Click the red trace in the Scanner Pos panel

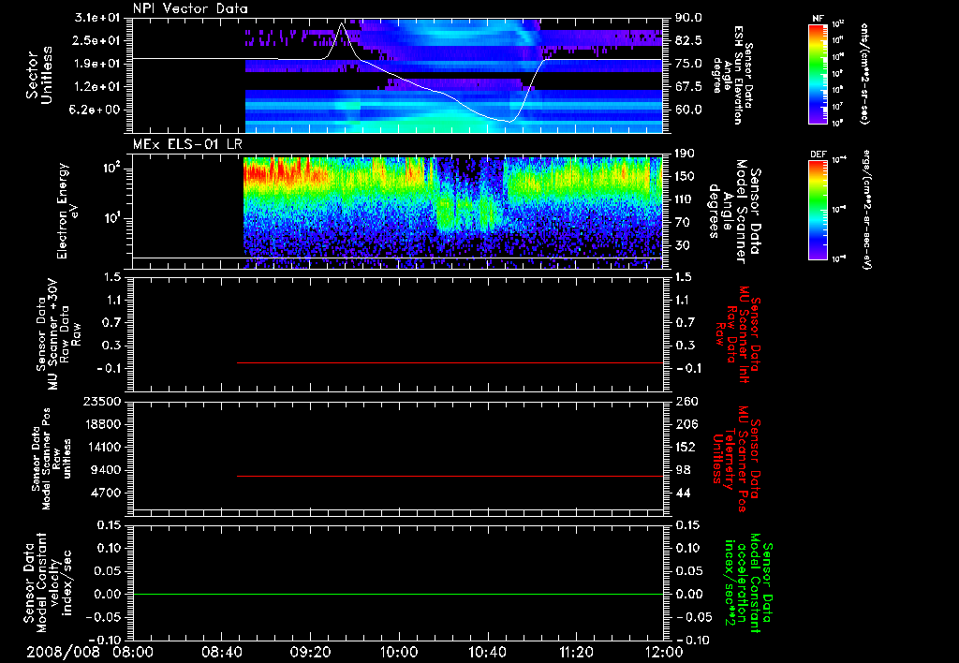click(450, 476)
